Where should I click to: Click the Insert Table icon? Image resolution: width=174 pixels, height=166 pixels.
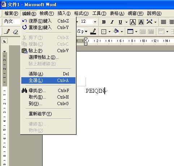click(x=130, y=32)
